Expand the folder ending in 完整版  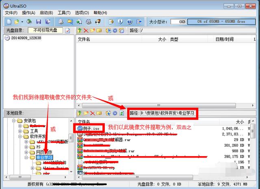pos(26,142)
